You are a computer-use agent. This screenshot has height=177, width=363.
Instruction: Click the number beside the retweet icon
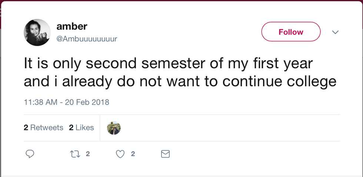pyautogui.click(x=88, y=154)
